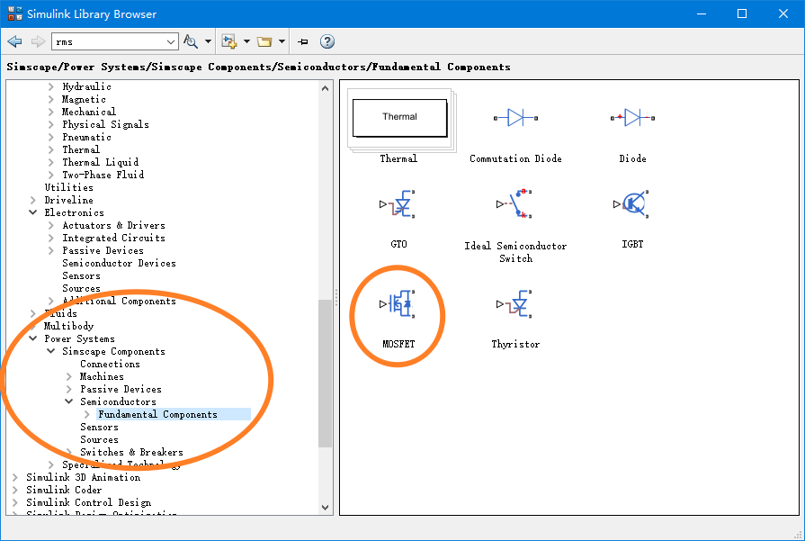
Task: Click the tree vertical scrollbar thumb
Action: 325,374
